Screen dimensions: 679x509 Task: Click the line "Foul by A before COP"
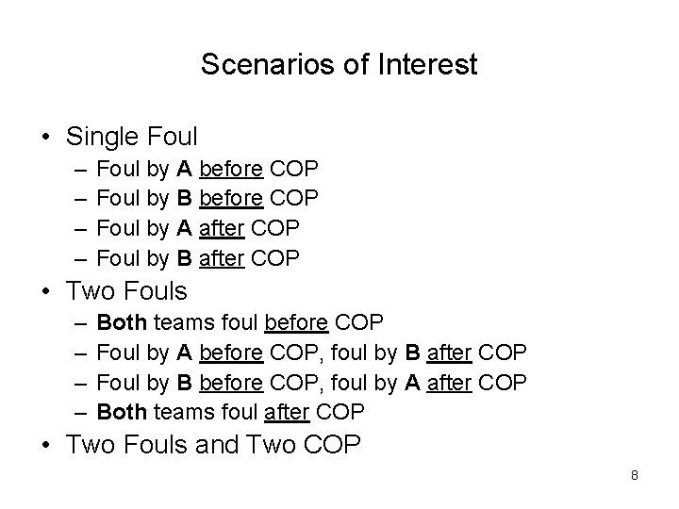[207, 170]
